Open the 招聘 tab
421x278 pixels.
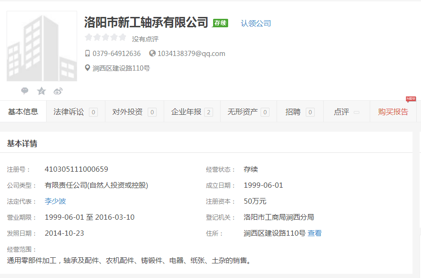tap(300, 112)
